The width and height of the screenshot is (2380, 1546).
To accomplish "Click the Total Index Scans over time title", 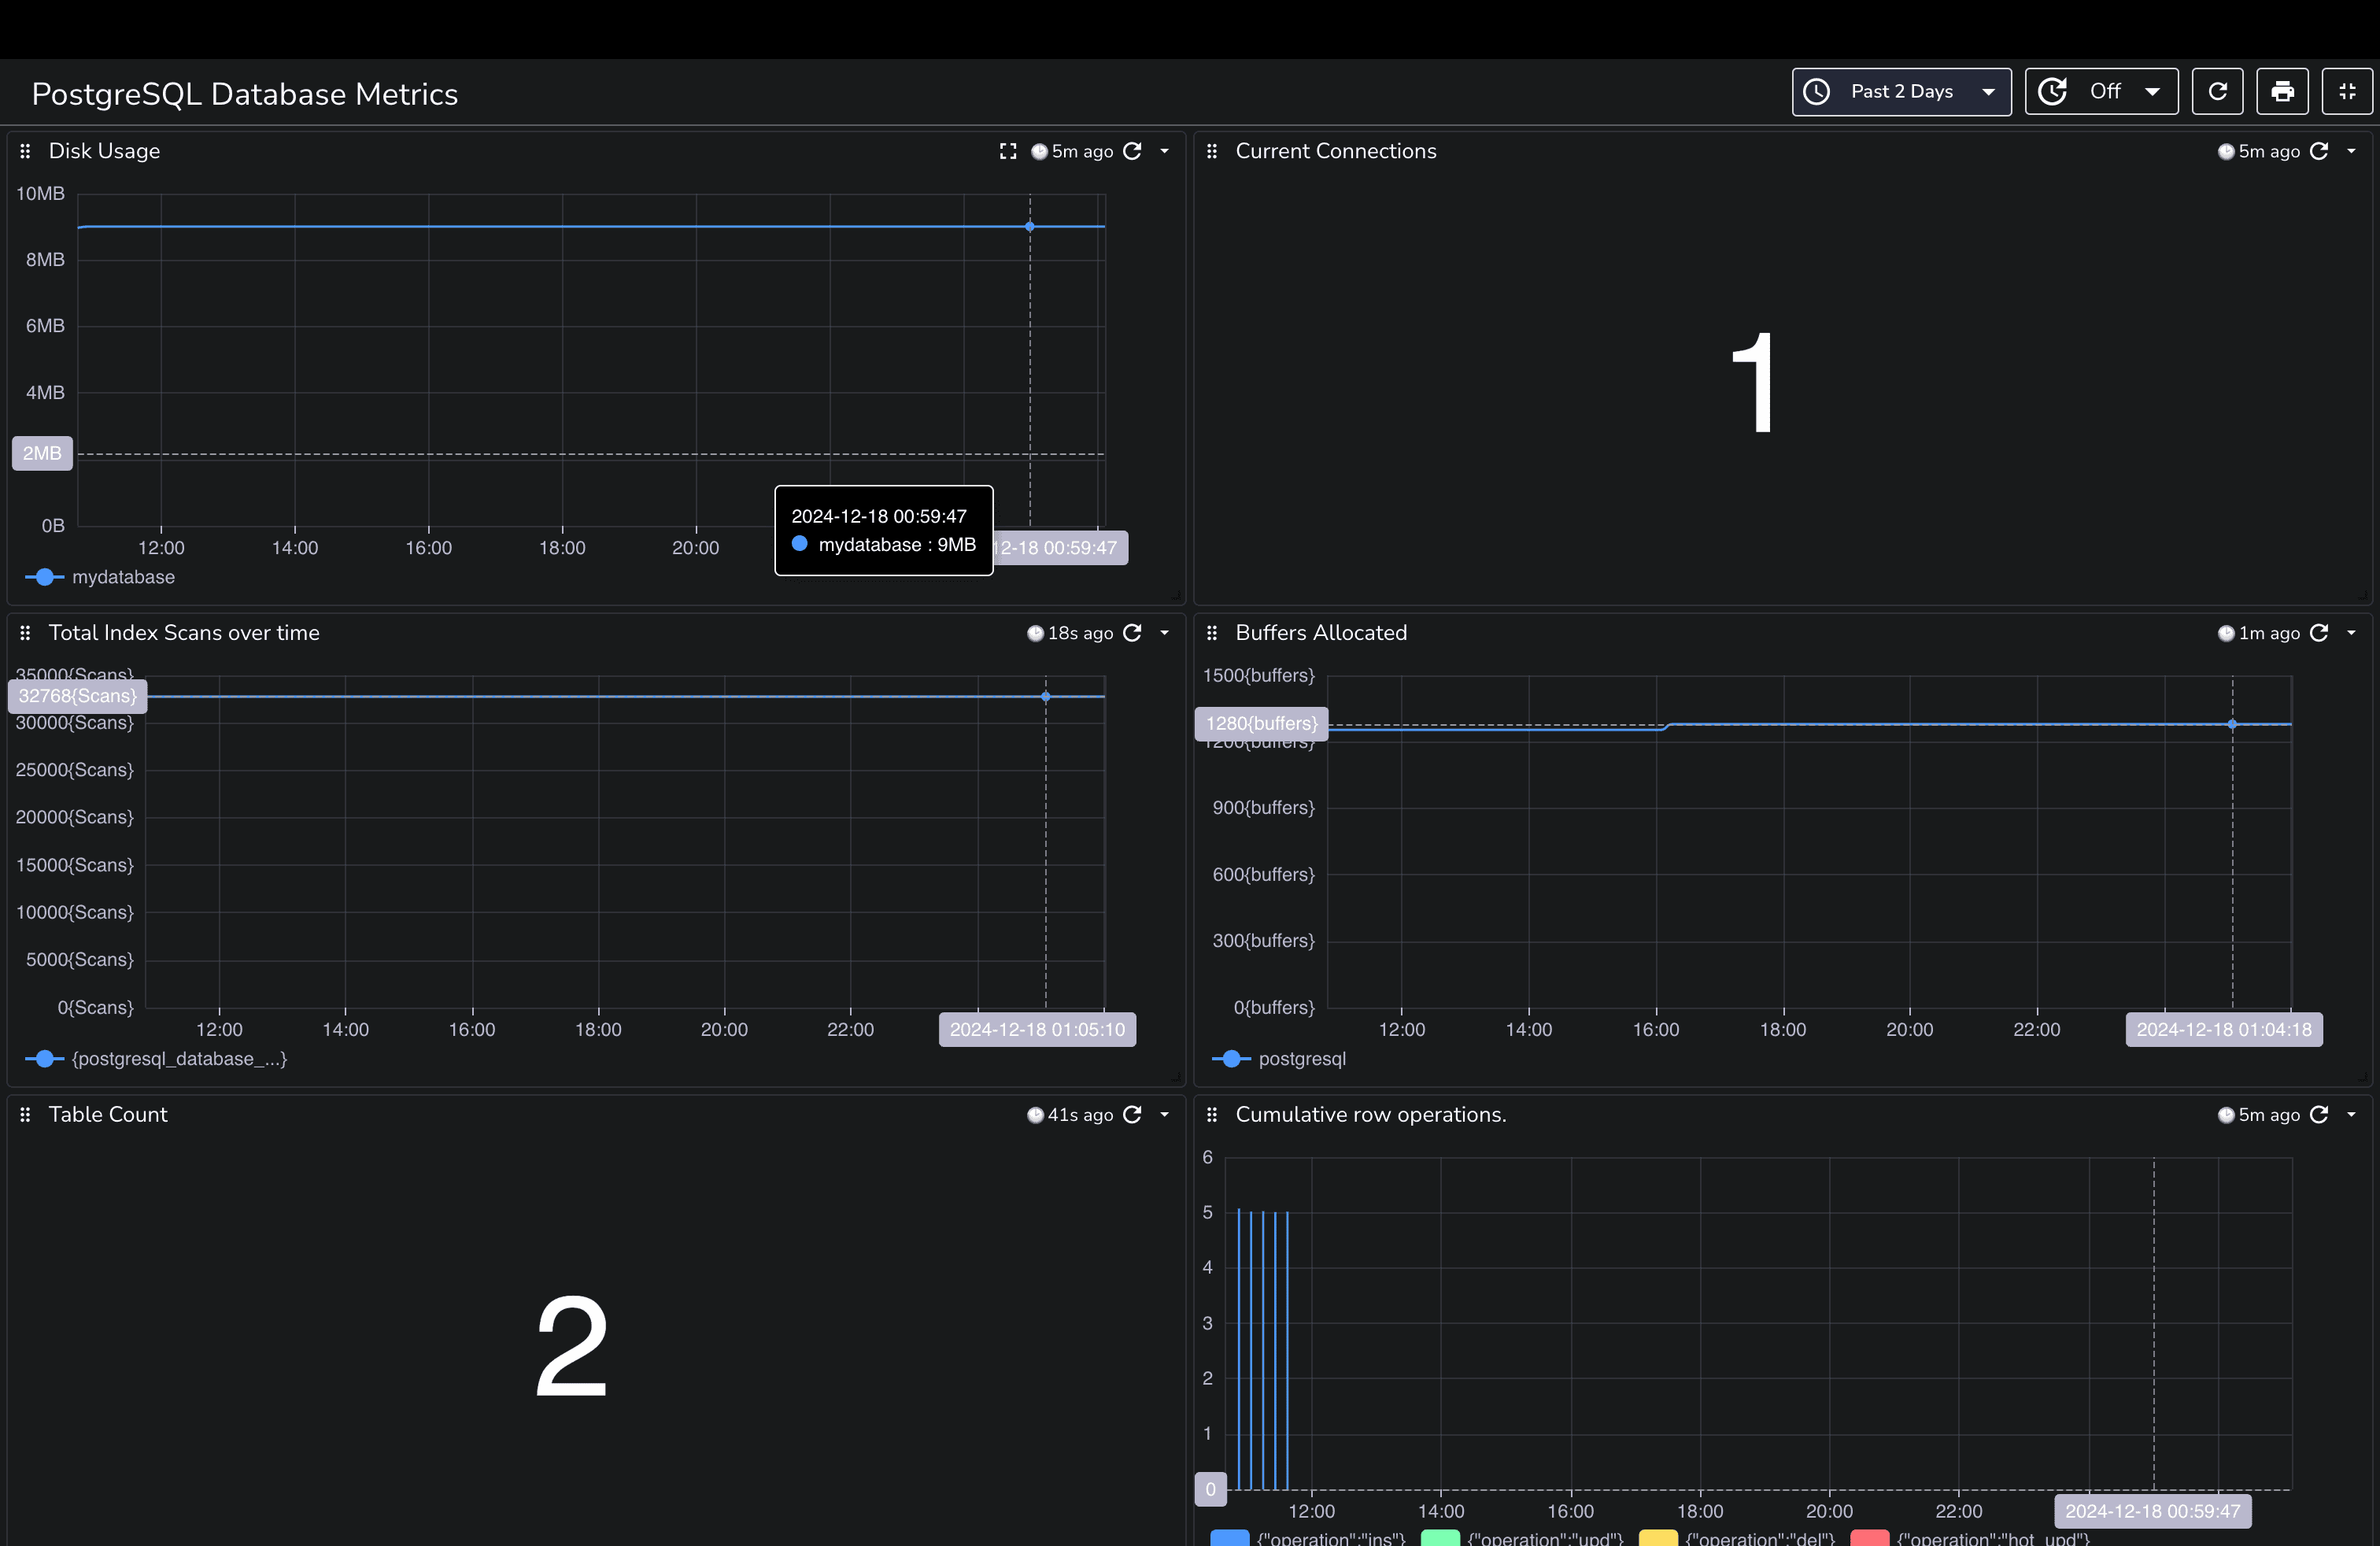I will [184, 633].
